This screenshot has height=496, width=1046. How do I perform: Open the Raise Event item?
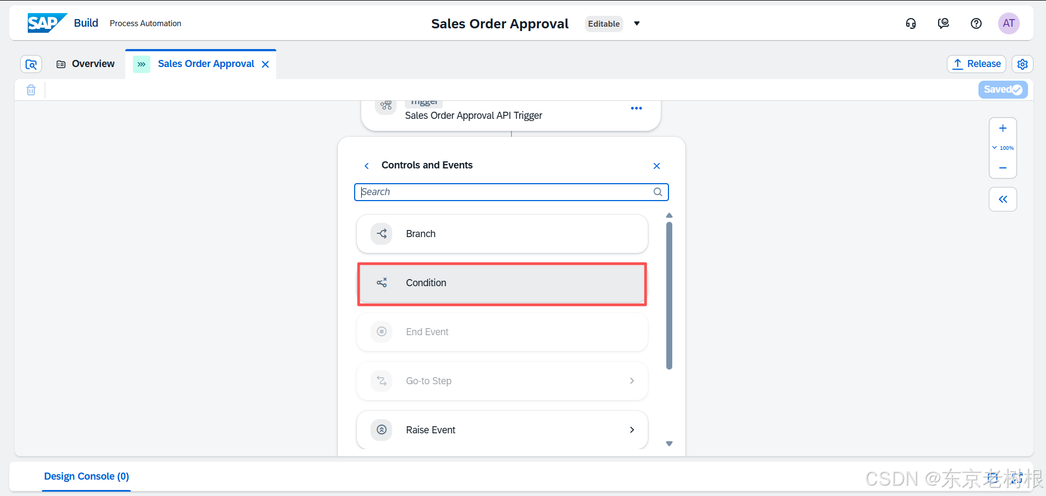click(502, 430)
